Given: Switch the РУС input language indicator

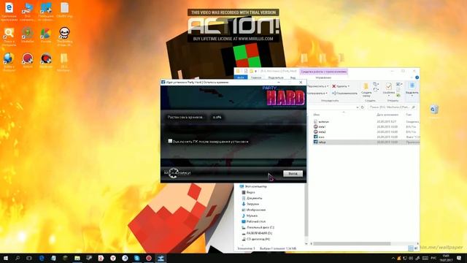Looking at the screenshot, I should (x=433, y=258).
